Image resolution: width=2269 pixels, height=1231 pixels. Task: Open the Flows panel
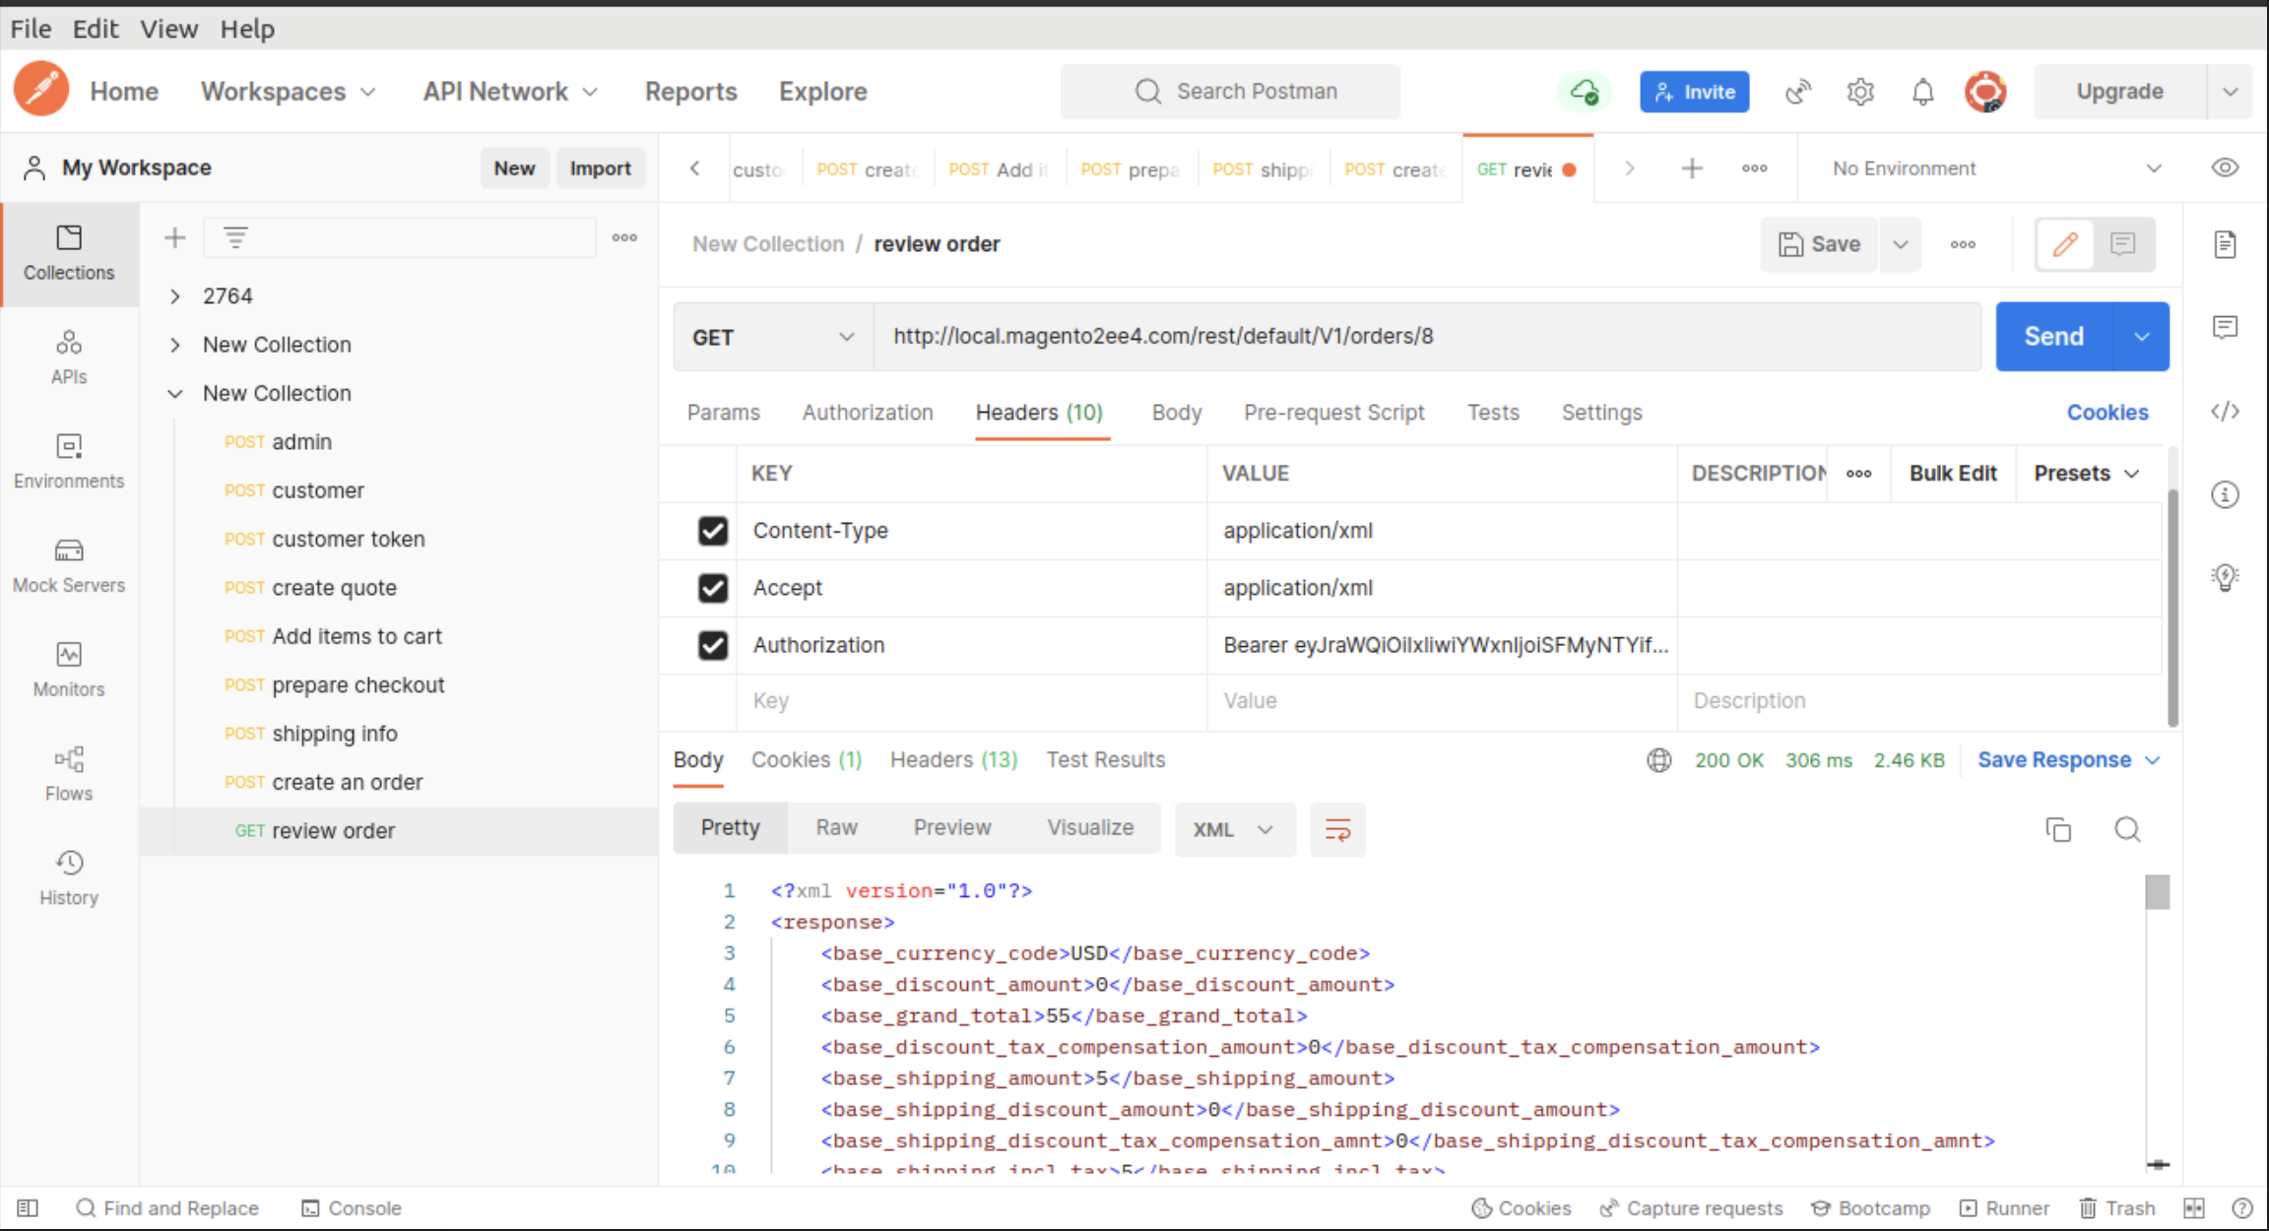[68, 773]
